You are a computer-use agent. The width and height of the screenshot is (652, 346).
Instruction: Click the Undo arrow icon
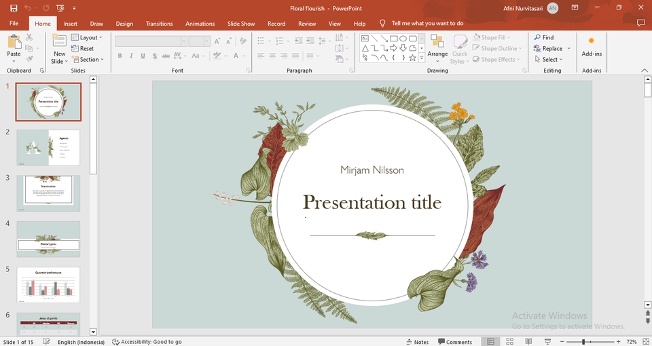click(x=27, y=8)
